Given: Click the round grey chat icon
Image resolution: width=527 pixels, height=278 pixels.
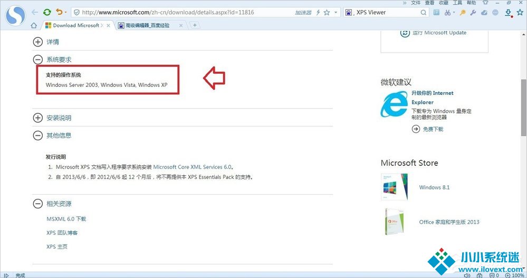Looking at the screenshot, I should point(495,13).
